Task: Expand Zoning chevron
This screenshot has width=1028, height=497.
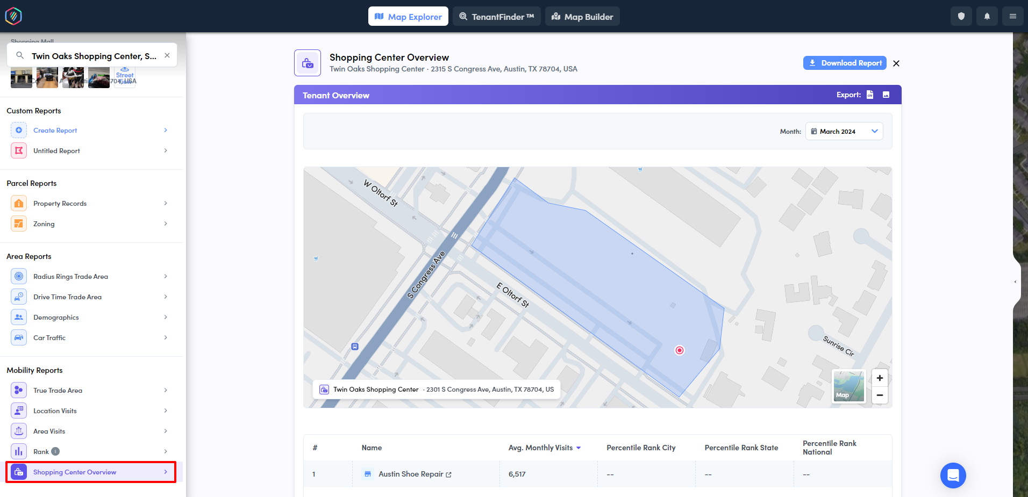Action: (x=166, y=224)
